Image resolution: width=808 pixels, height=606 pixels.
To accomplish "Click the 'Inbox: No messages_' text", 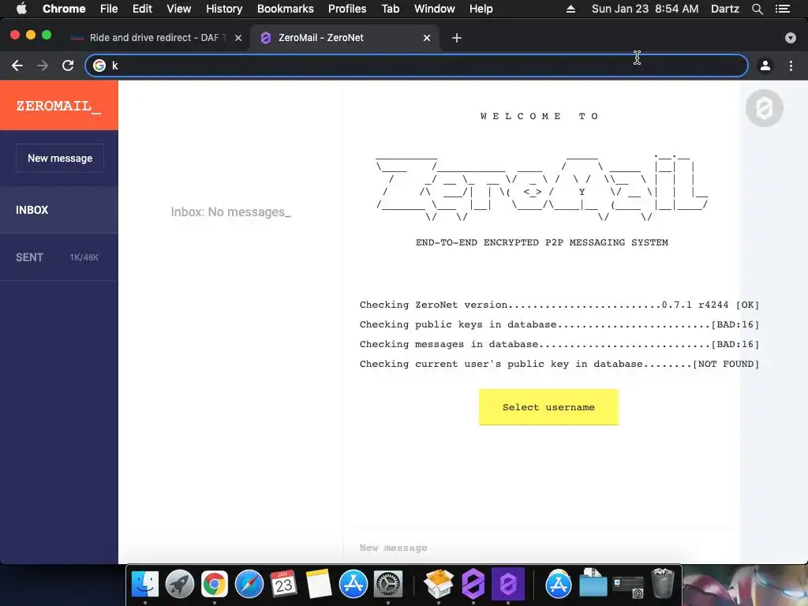I will (231, 211).
